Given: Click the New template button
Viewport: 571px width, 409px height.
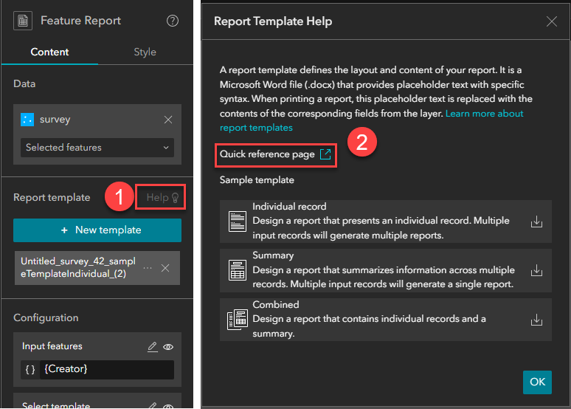Looking at the screenshot, I should [97, 230].
